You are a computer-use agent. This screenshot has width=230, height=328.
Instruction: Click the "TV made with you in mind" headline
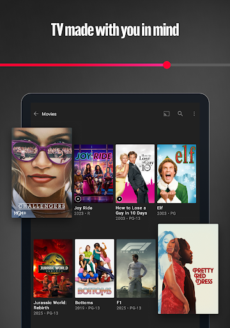[x=115, y=30]
